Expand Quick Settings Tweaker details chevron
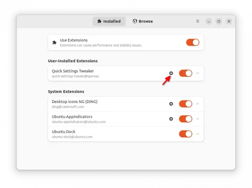This screenshot has height=188, width=252. click(x=198, y=73)
